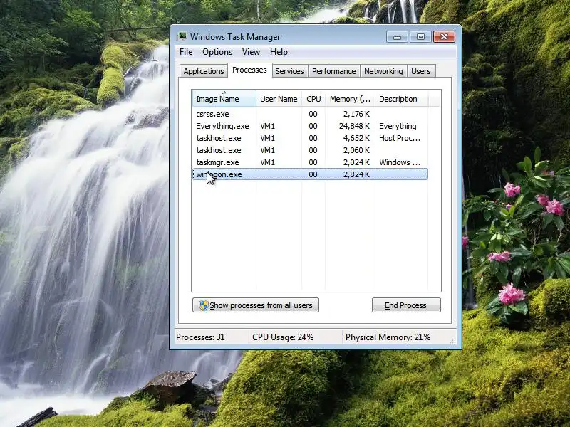Click the Everything description cell

click(x=398, y=126)
